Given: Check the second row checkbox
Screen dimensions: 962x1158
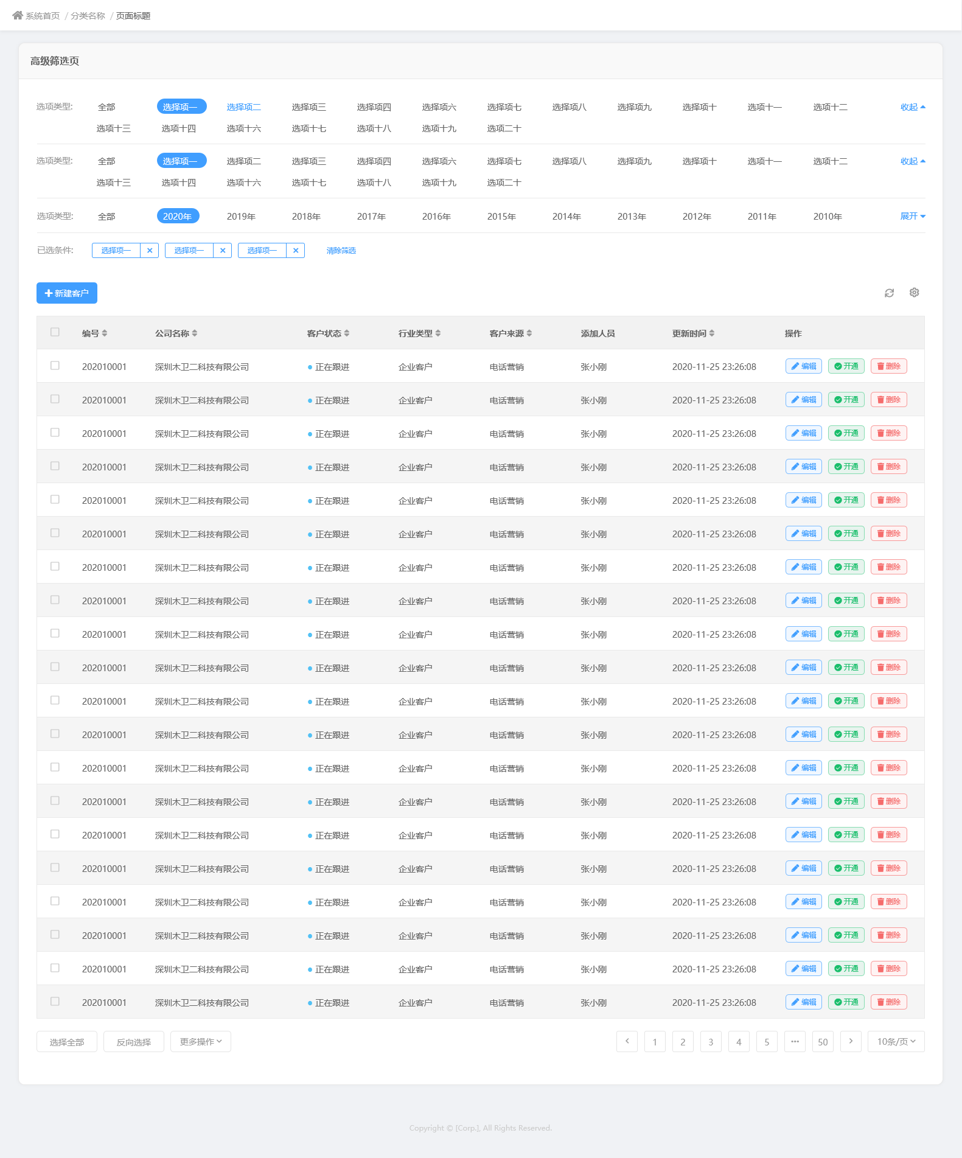Looking at the screenshot, I should (55, 399).
